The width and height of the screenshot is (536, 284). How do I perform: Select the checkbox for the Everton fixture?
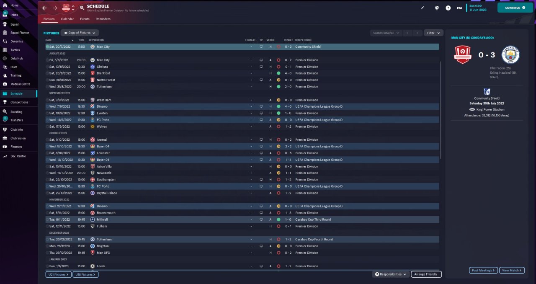47,113
